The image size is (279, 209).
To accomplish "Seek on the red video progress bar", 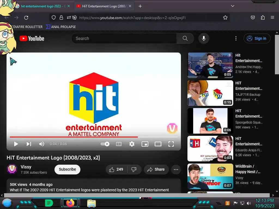I will coord(94,137).
